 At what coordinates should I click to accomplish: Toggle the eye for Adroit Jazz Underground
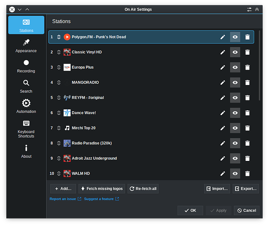[x=235, y=158]
